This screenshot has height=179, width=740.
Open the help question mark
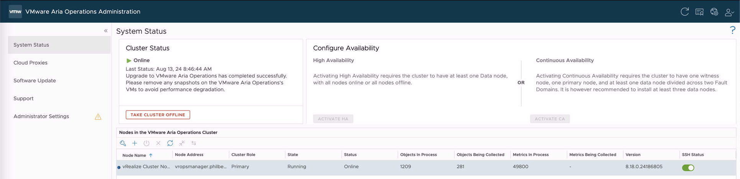[732, 30]
